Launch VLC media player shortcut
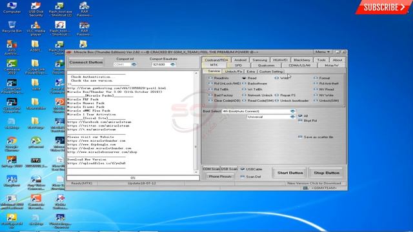The height and width of the screenshot is (232, 413). coord(36,28)
